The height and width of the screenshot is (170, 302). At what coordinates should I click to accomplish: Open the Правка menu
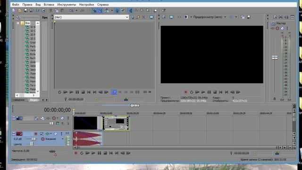[27, 4]
